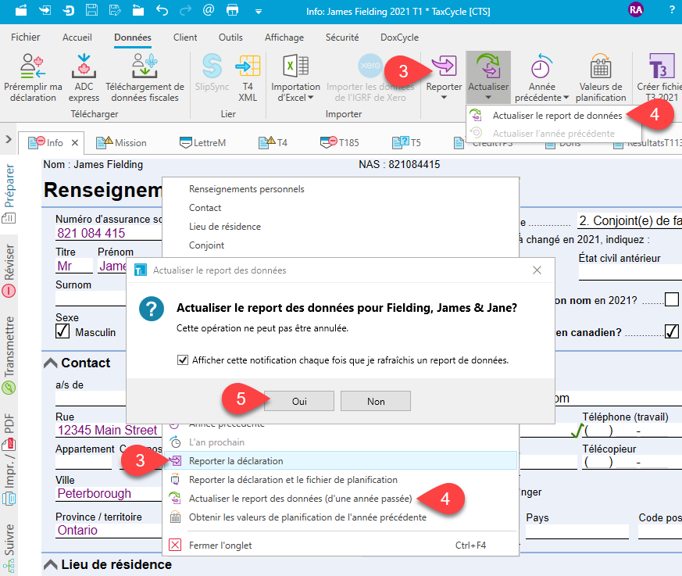Image resolution: width=682 pixels, height=576 pixels.
Task: Open the Actualiser dropdown arrow
Action: coord(488,98)
